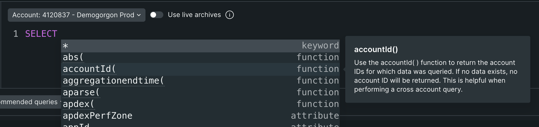Click the accountId() tooltip heading
Image resolution: width=539 pixels, height=127 pixels.
click(x=376, y=50)
